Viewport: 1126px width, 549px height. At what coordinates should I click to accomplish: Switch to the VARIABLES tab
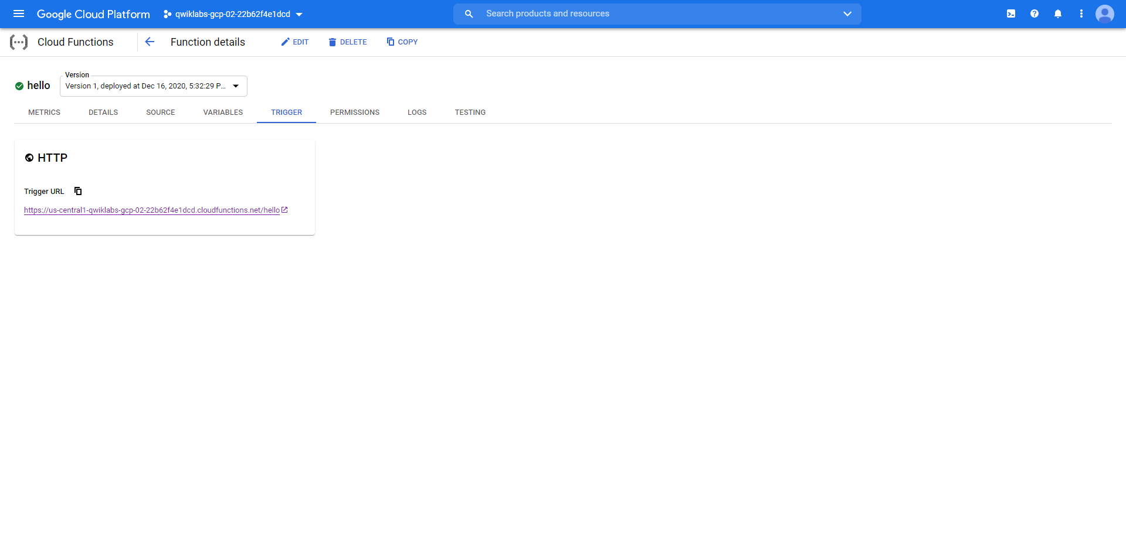(223, 112)
